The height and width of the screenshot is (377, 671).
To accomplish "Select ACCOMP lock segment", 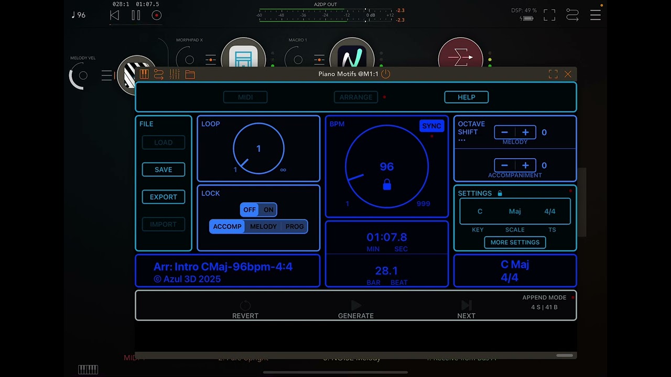I will click(x=227, y=226).
